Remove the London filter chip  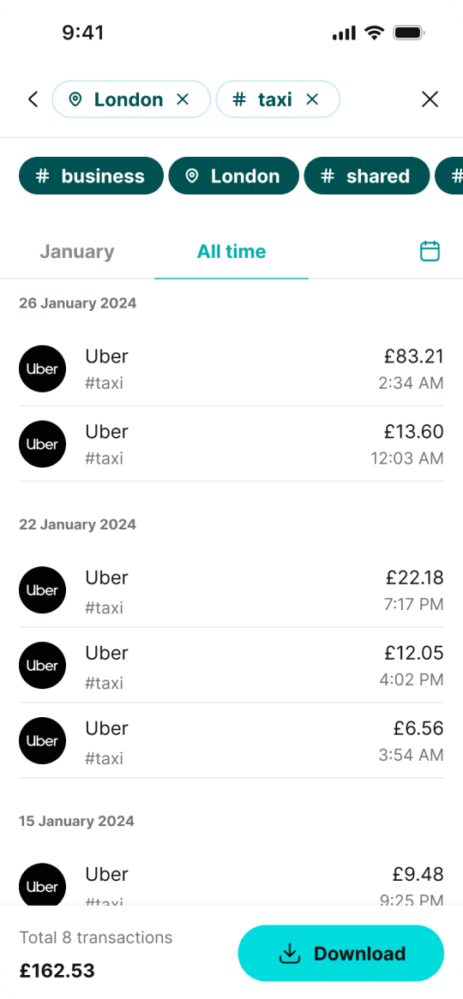pyautogui.click(x=183, y=99)
